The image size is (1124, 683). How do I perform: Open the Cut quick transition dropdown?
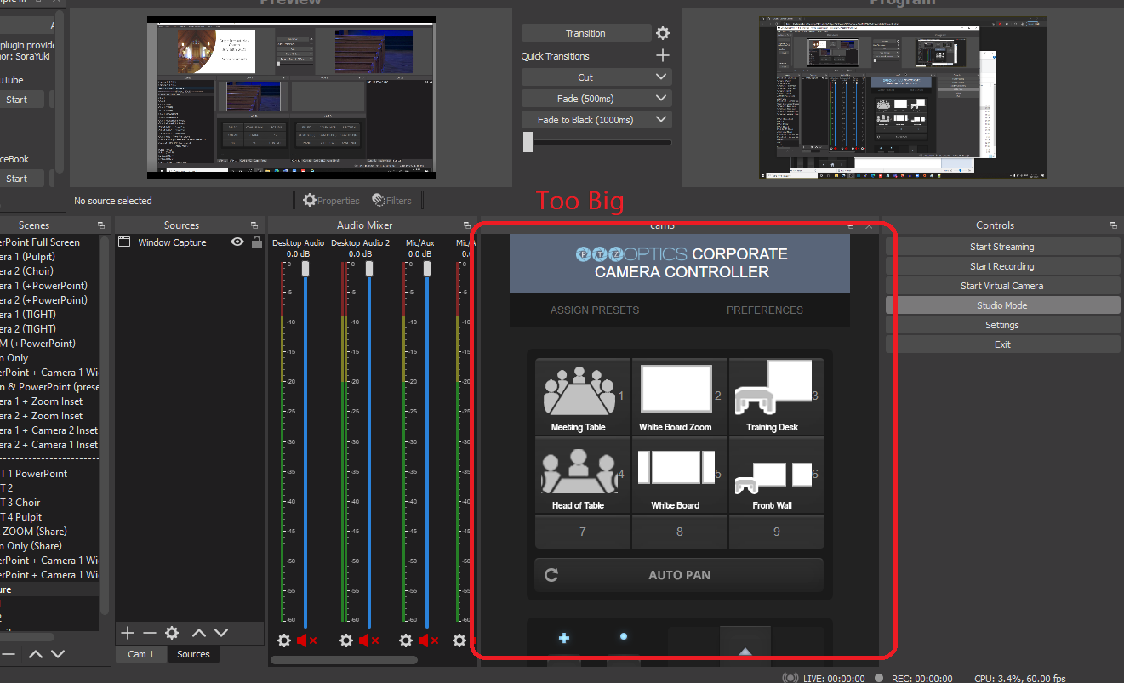[x=596, y=77]
